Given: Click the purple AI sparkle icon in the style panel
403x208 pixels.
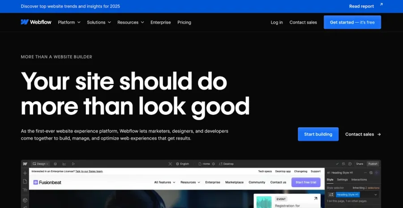Looking at the screenshot, I should coord(377,173).
